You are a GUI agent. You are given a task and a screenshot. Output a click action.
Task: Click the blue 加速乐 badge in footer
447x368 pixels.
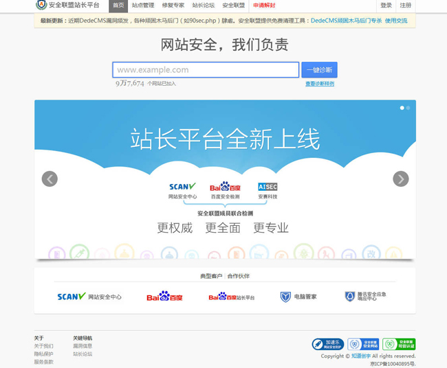point(327,344)
